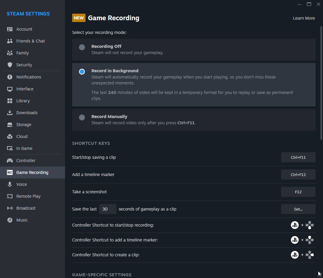The width and height of the screenshot is (323, 278).
Task: Maximize the Steam Settings window
Action: tap(309, 4)
